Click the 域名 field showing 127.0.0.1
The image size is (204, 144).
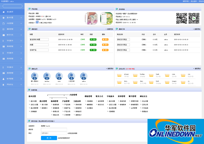[x=54, y=133]
